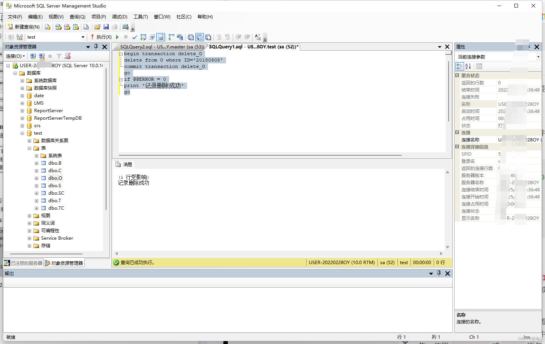Screen dimensions: 545x344
Task: Click the disconnect icon in Object Explorer toolbar
Action: pos(42,56)
